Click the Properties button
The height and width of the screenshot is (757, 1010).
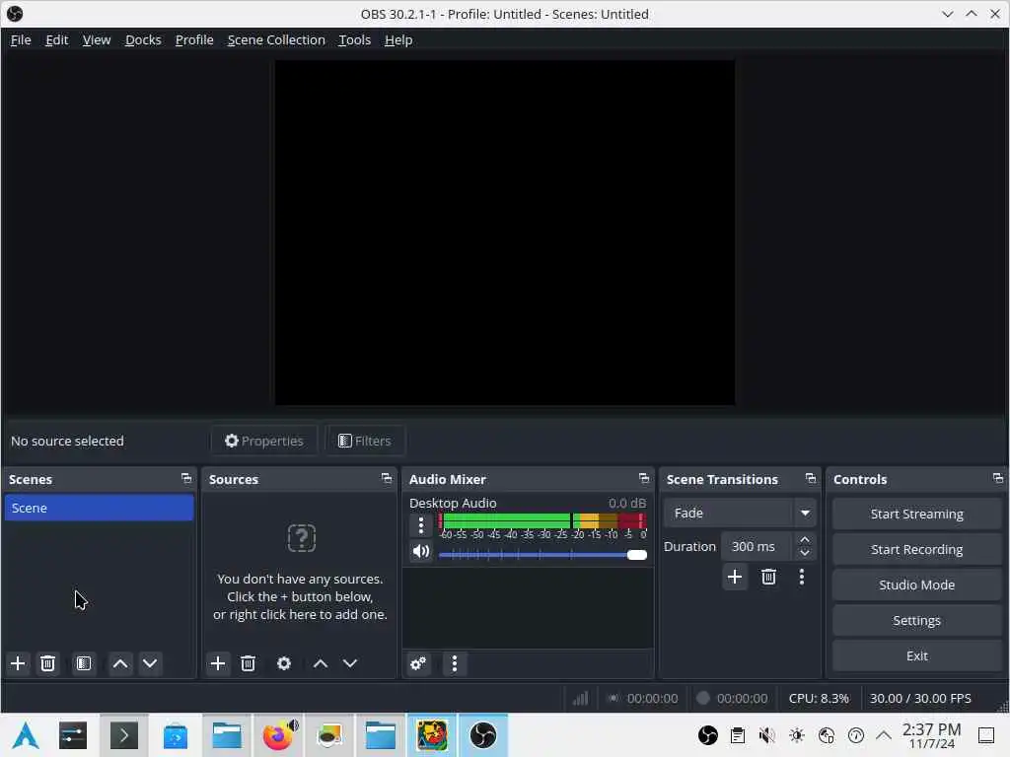point(264,441)
